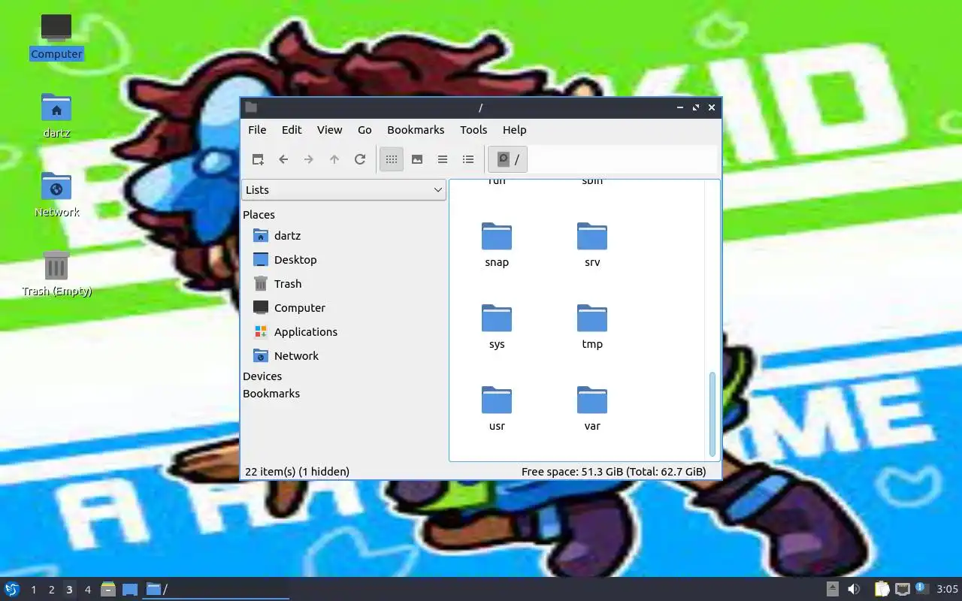Click the show desktop panel icon
Screen dimensions: 962x601
coord(130,589)
